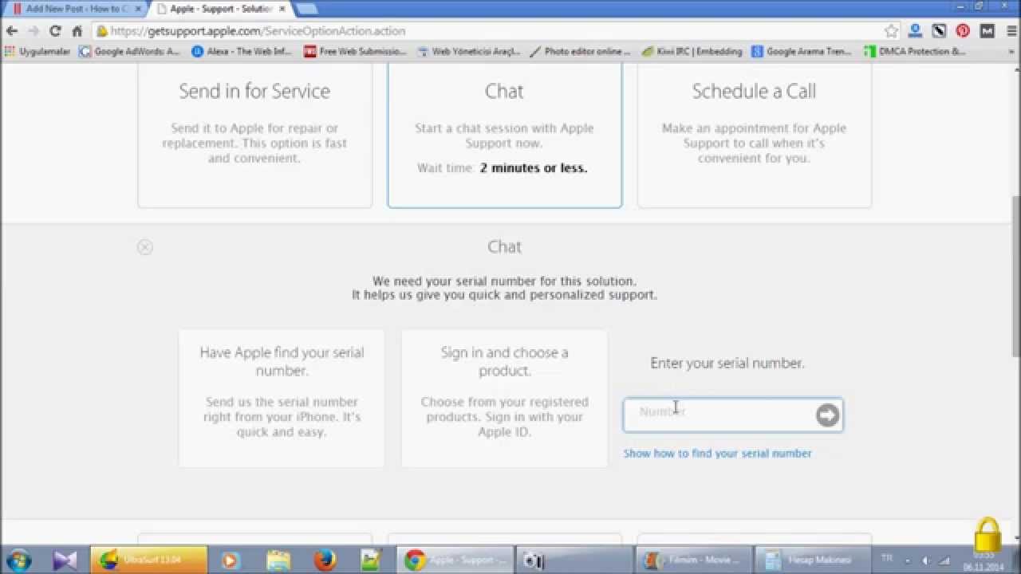Close the Add New Post tab
The height and width of the screenshot is (574, 1021).
[137, 9]
